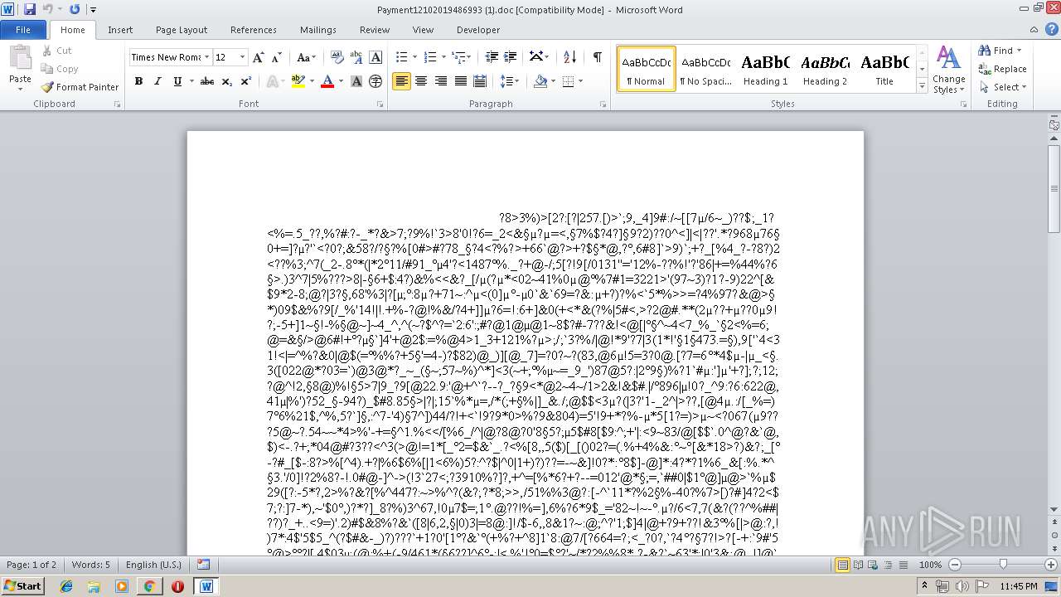Click the Save icon in Quick Access toolbar
Image resolution: width=1061 pixels, height=597 pixels.
pyautogui.click(x=30, y=9)
